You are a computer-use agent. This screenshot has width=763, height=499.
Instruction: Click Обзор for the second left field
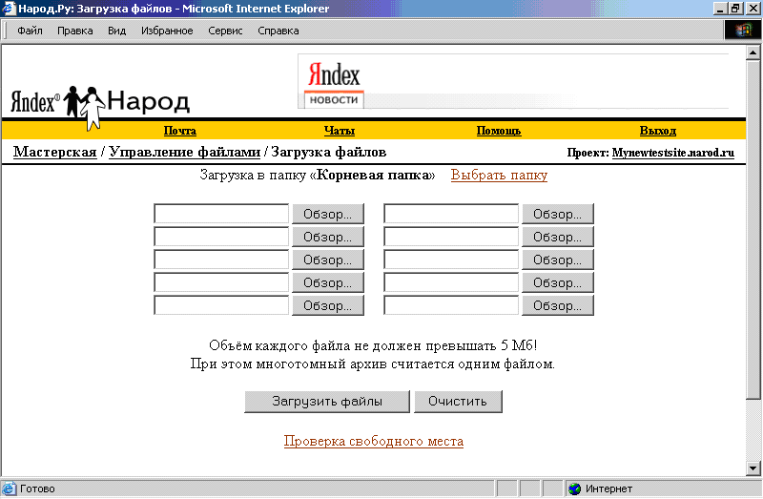(x=328, y=237)
